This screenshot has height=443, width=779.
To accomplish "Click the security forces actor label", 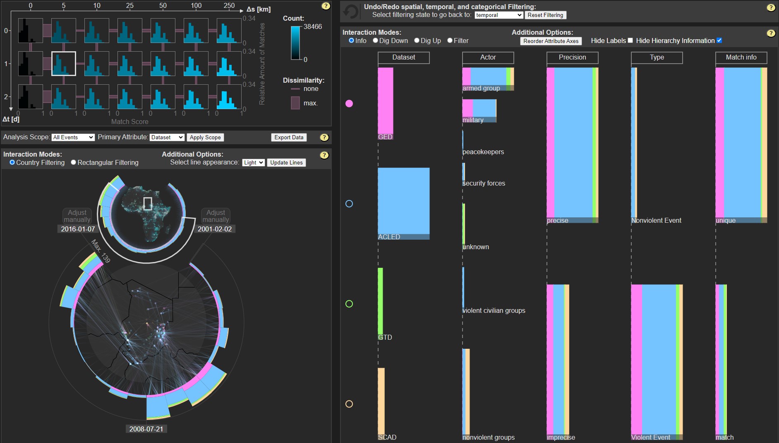I will pos(484,183).
